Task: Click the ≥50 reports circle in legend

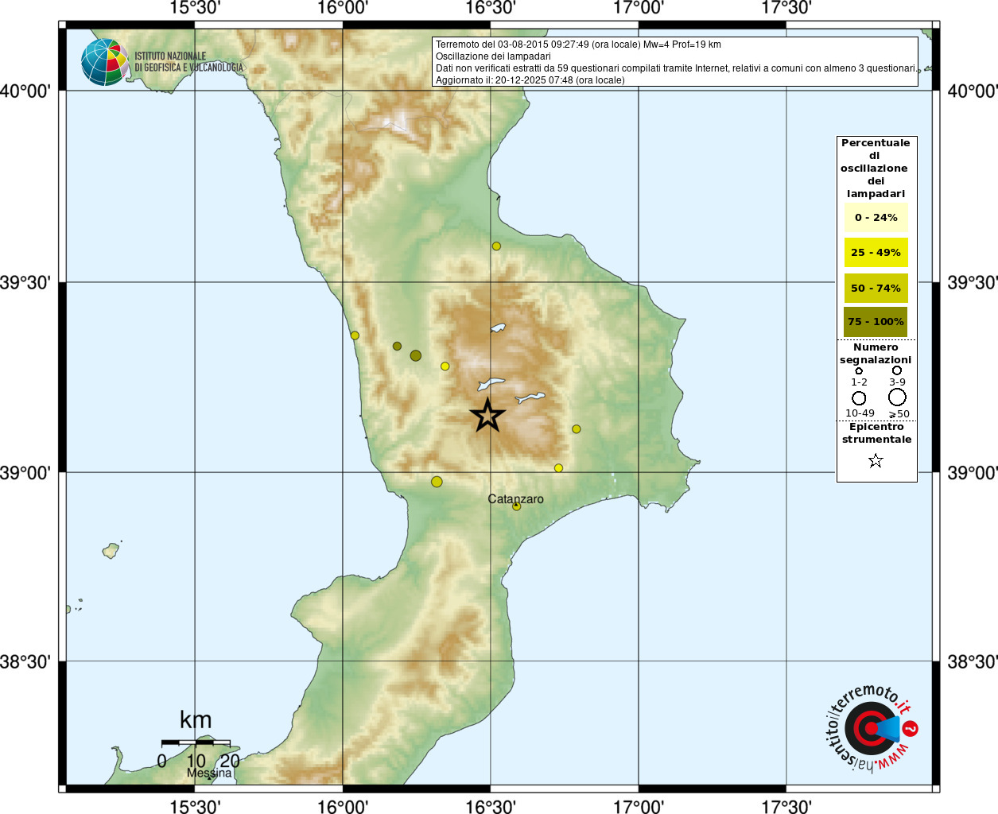Action: click(897, 397)
